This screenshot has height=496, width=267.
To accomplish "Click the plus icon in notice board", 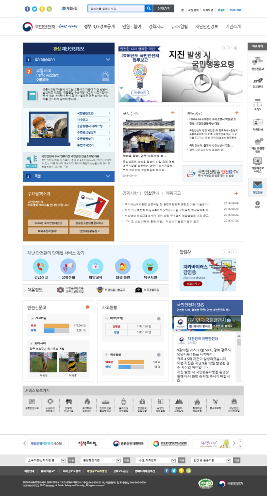I will point(236,193).
